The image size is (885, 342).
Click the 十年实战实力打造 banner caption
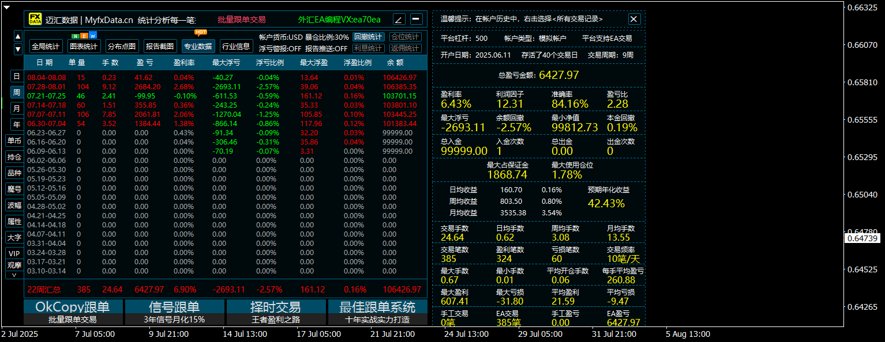(377, 320)
